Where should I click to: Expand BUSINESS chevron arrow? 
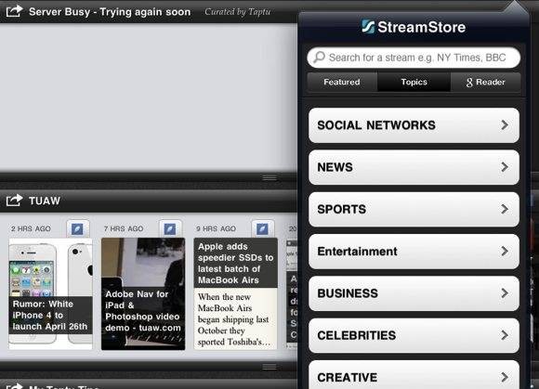click(x=505, y=292)
